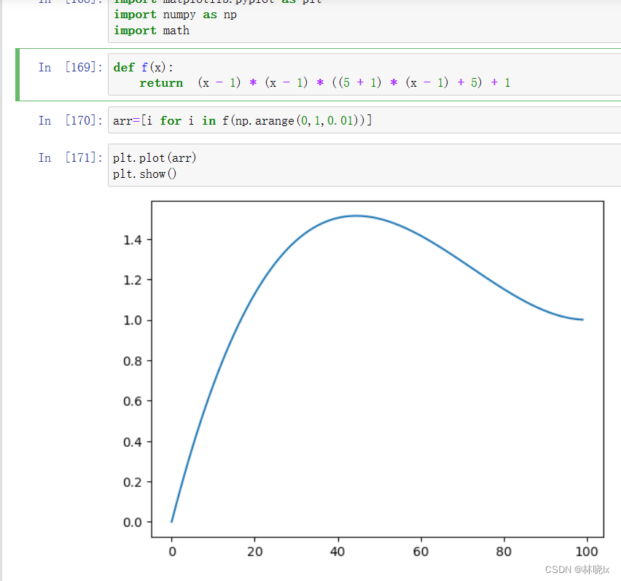Click the arr list comprehension code cell
621x581 pixels.
pyautogui.click(x=364, y=120)
